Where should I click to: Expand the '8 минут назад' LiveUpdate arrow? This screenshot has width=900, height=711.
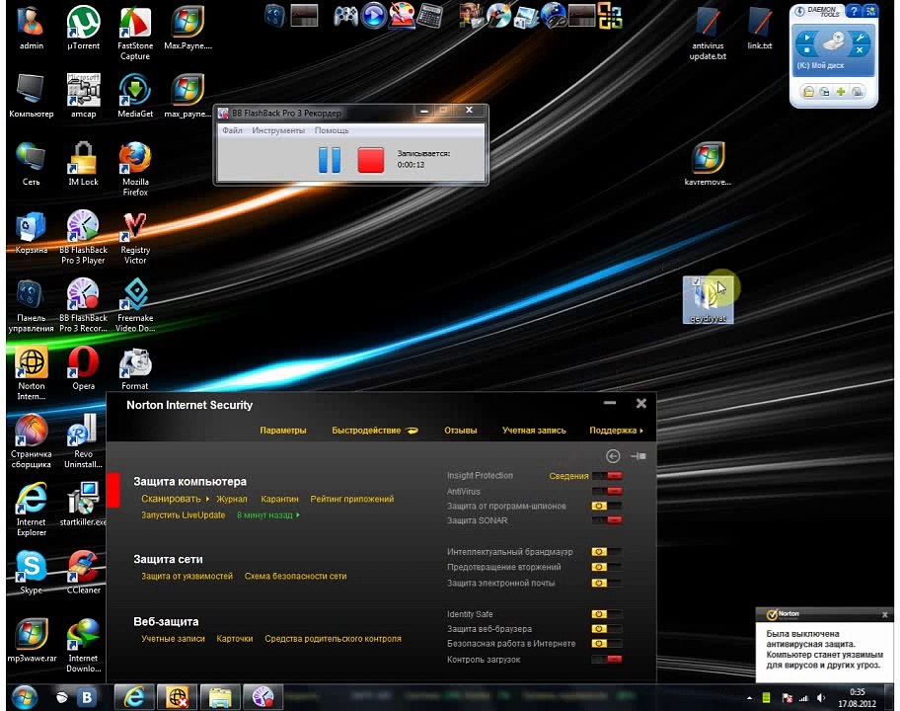pyautogui.click(x=297, y=515)
